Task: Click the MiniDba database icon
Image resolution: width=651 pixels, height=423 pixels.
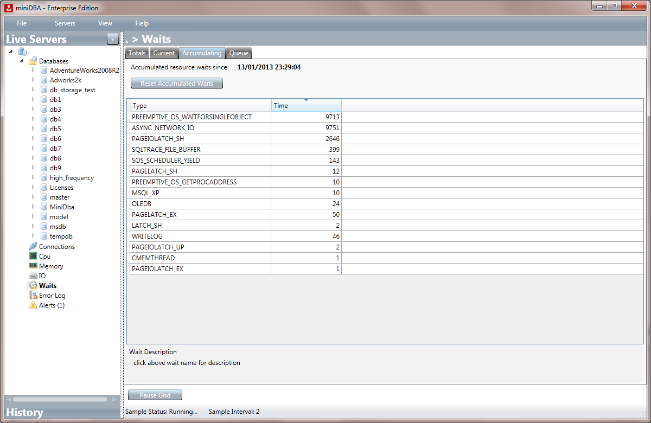Action: coord(44,207)
